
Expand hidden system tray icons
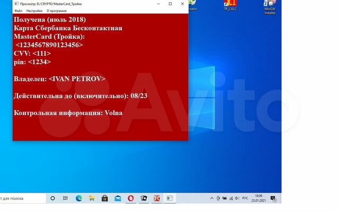pos(212,198)
